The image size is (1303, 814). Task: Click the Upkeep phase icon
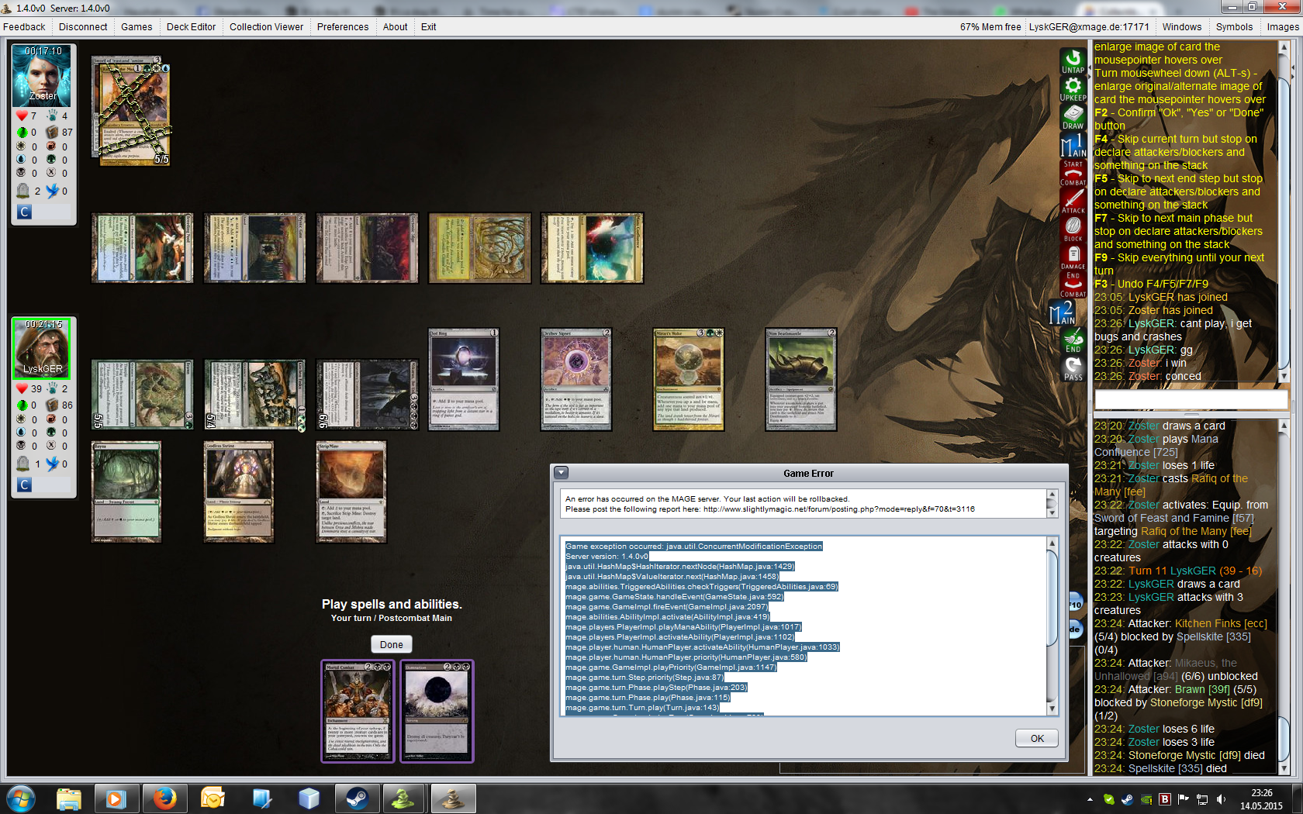click(1073, 89)
